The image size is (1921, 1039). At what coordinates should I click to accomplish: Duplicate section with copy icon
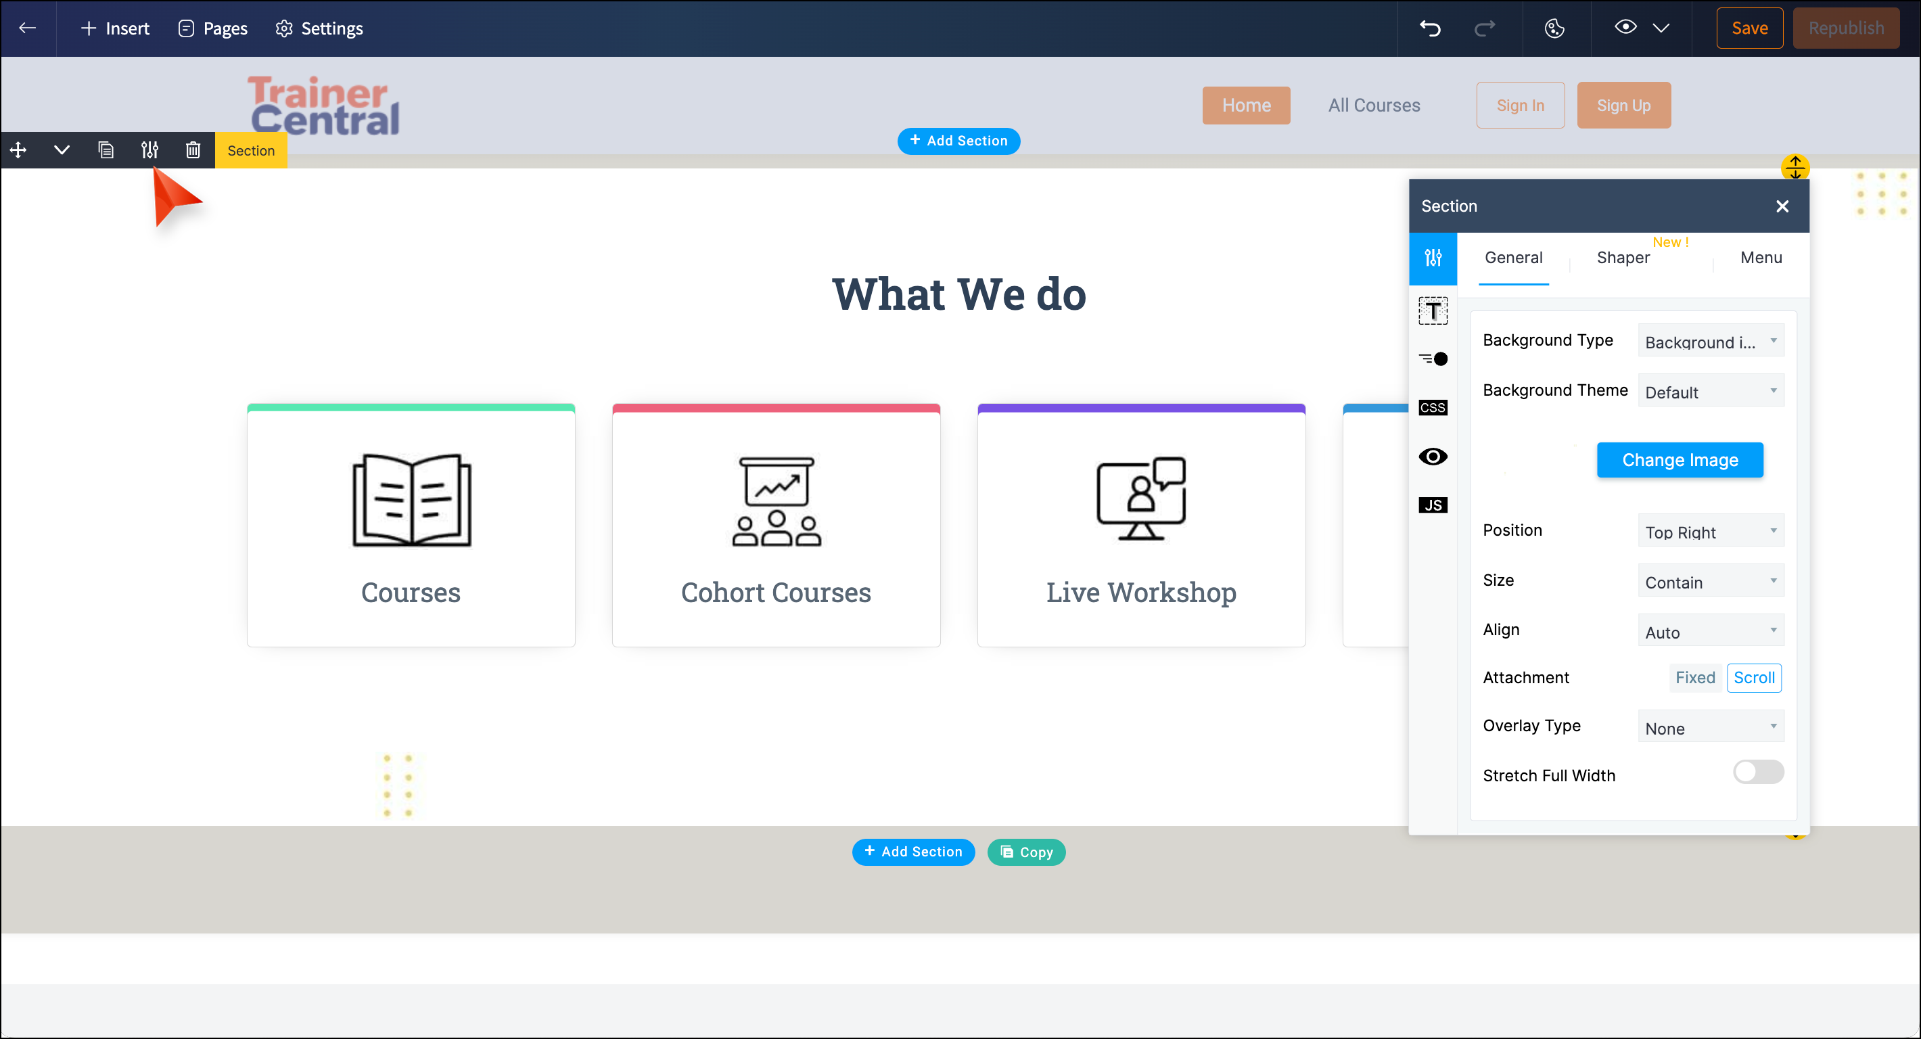[106, 150]
